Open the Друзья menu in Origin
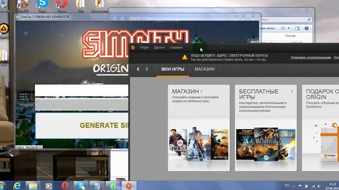 click(159, 47)
